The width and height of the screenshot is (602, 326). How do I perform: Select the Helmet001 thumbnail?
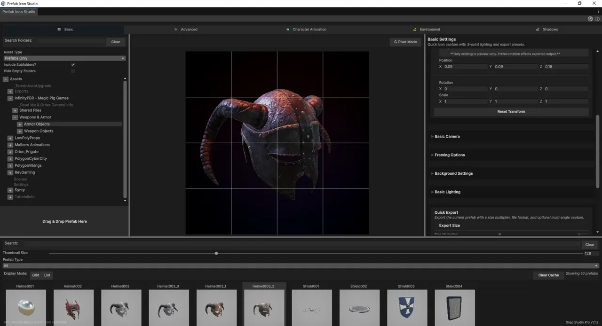tap(26, 308)
